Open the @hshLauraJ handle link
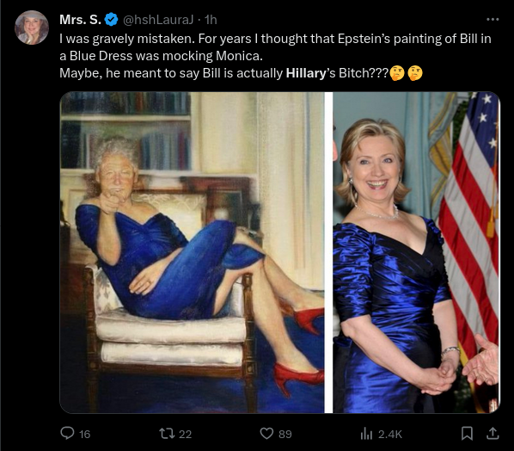 [x=158, y=20]
